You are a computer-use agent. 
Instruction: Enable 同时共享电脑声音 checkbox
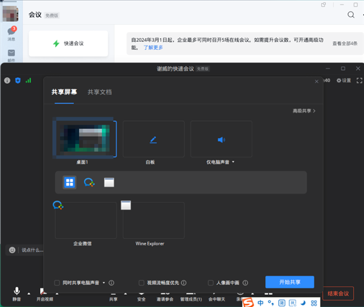(x=57, y=283)
